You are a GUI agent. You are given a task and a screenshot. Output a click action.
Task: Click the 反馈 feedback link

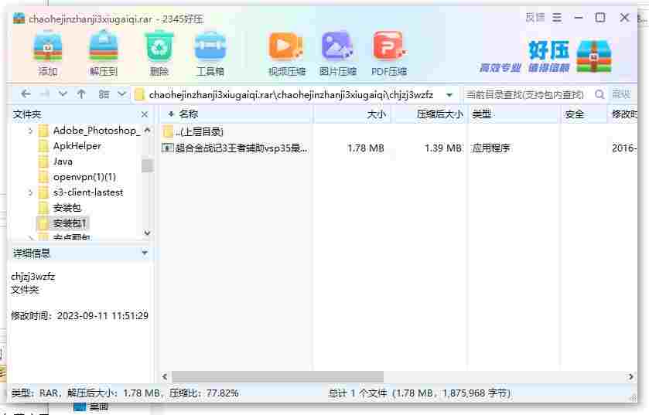pyautogui.click(x=535, y=17)
